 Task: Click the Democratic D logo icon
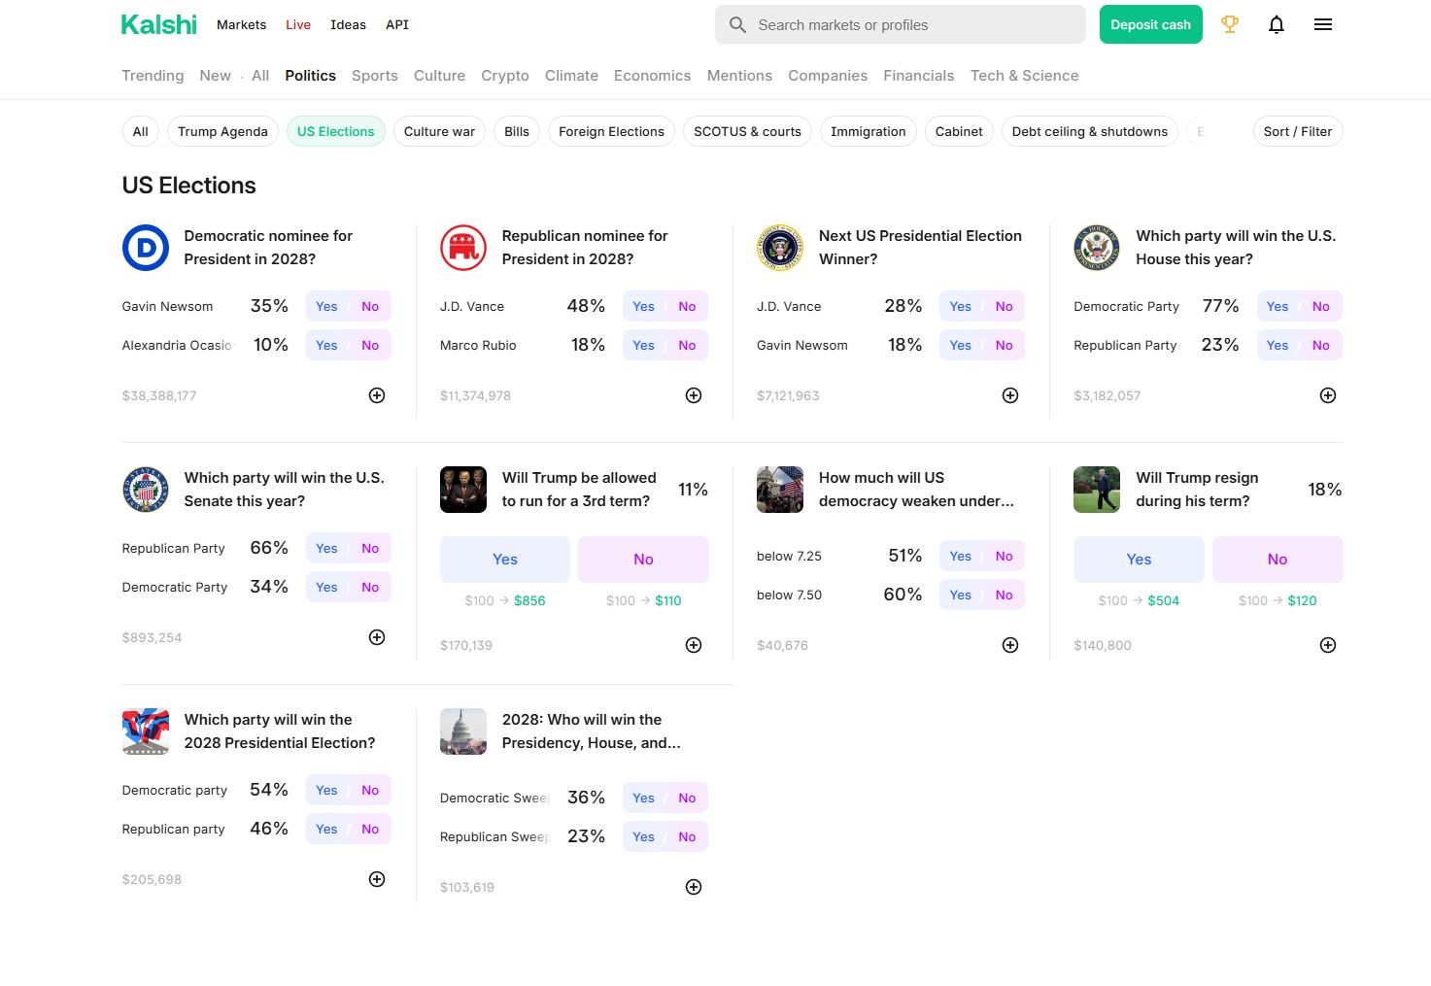(x=146, y=248)
